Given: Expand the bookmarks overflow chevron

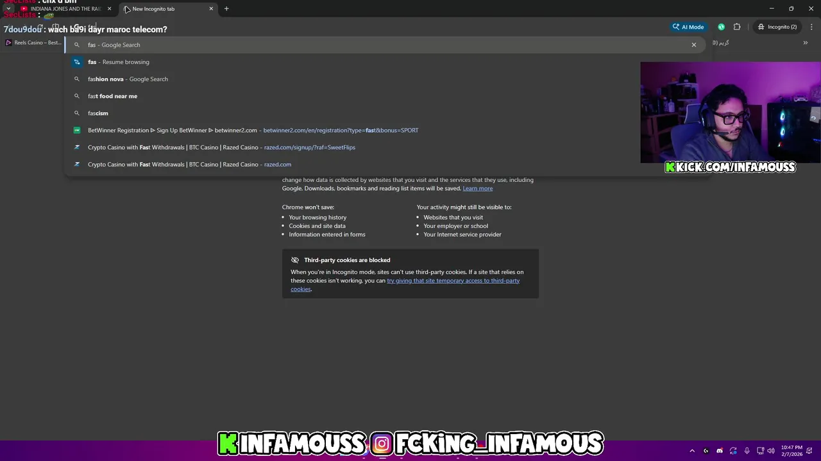Looking at the screenshot, I should point(806,43).
